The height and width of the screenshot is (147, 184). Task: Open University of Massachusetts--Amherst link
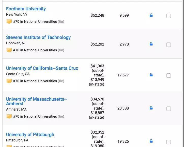click(36, 99)
